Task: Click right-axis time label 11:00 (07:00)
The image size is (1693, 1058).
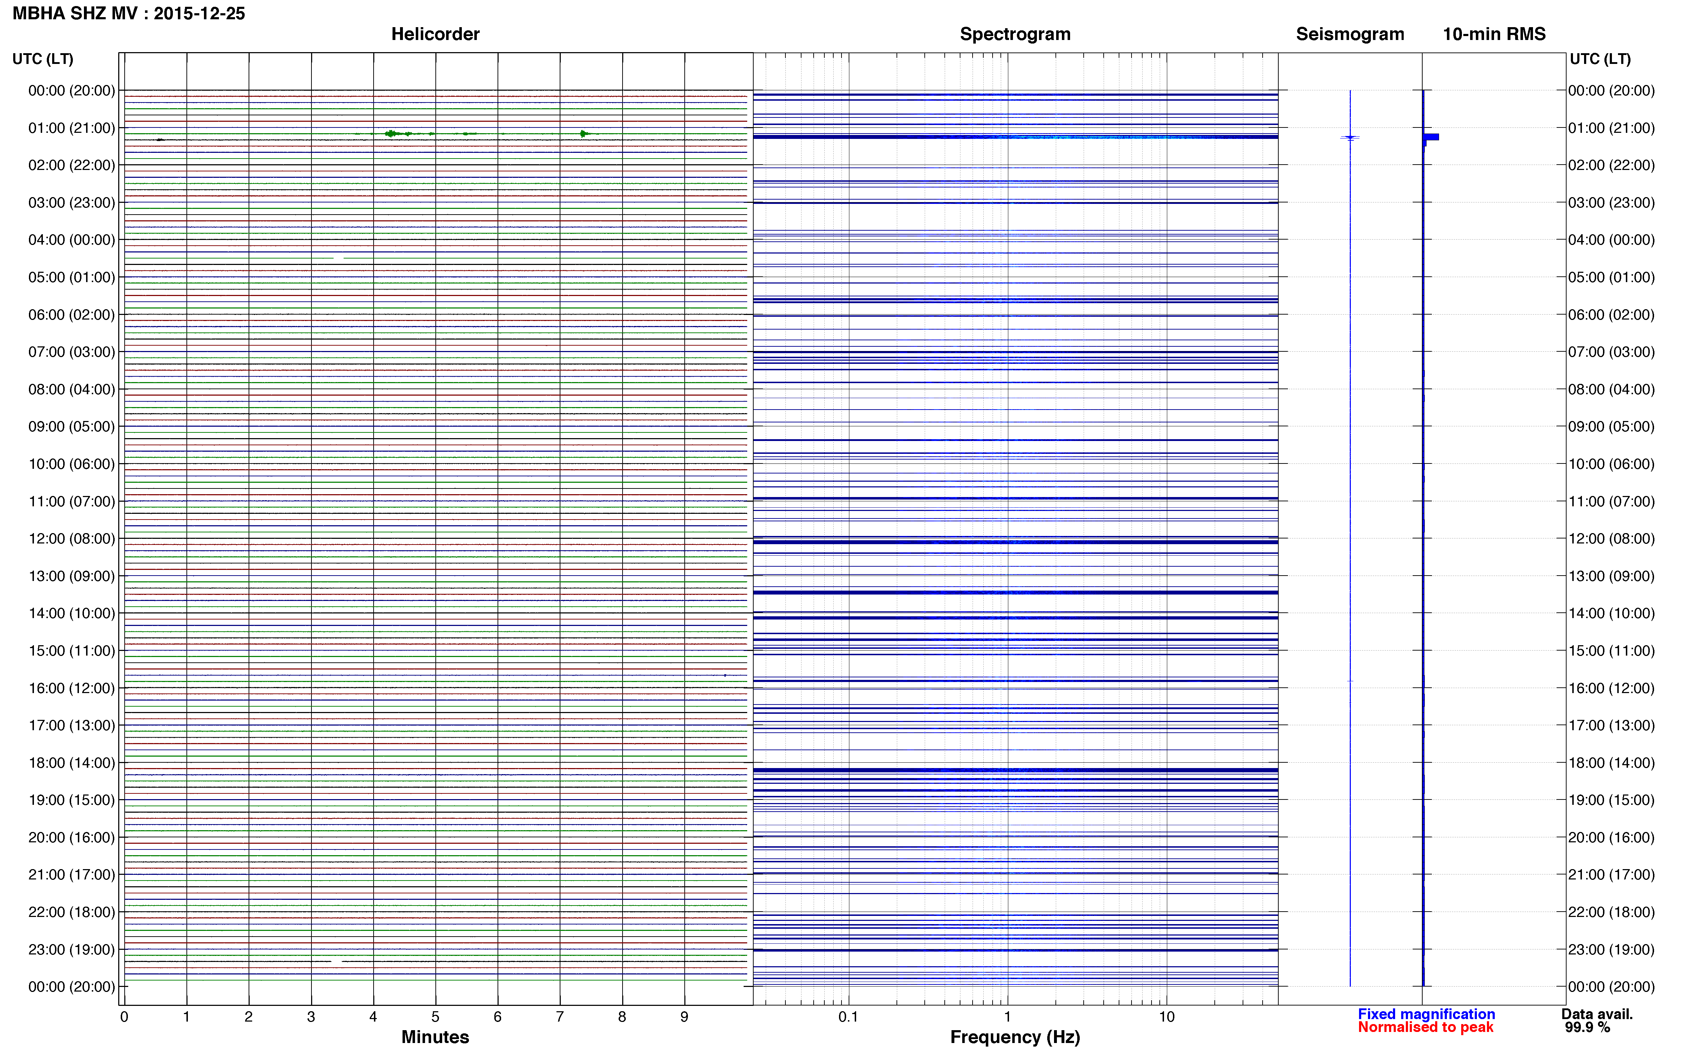Action: coord(1611,501)
